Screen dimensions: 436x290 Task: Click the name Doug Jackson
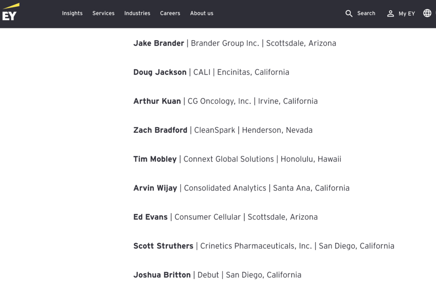[x=160, y=72]
